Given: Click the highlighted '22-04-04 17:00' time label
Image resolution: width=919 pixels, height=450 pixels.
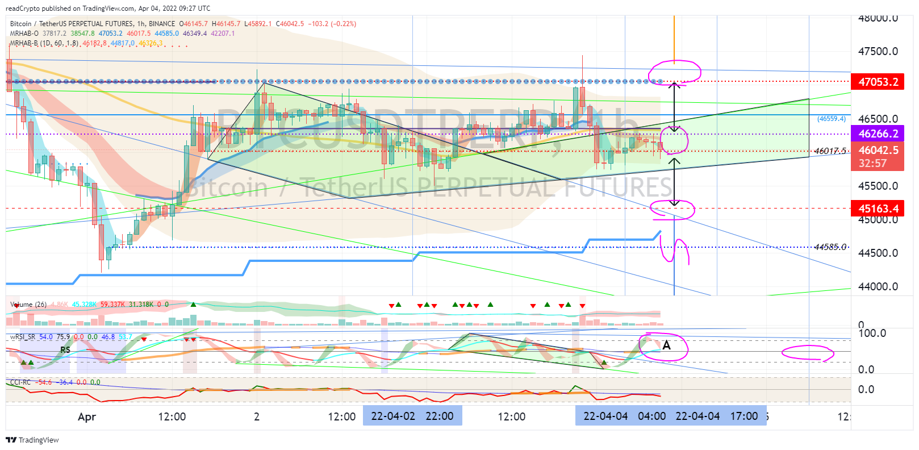Looking at the screenshot, I should (x=717, y=416).
